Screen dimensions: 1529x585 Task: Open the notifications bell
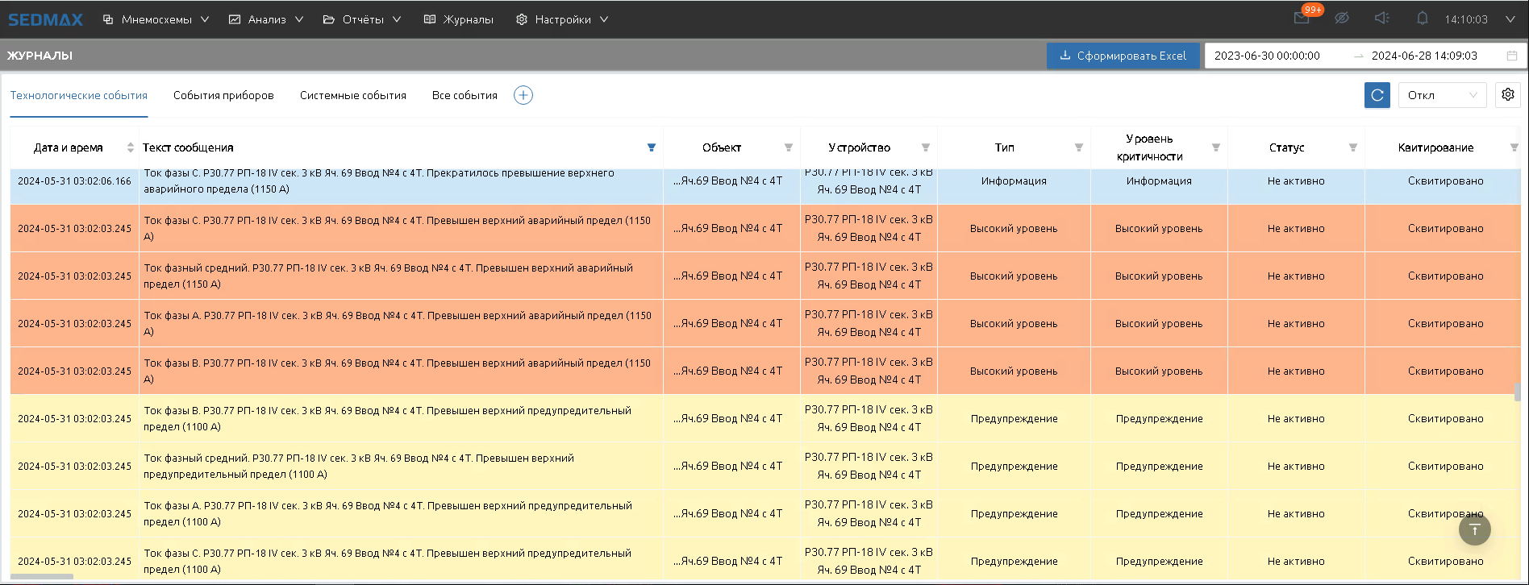coord(1422,19)
